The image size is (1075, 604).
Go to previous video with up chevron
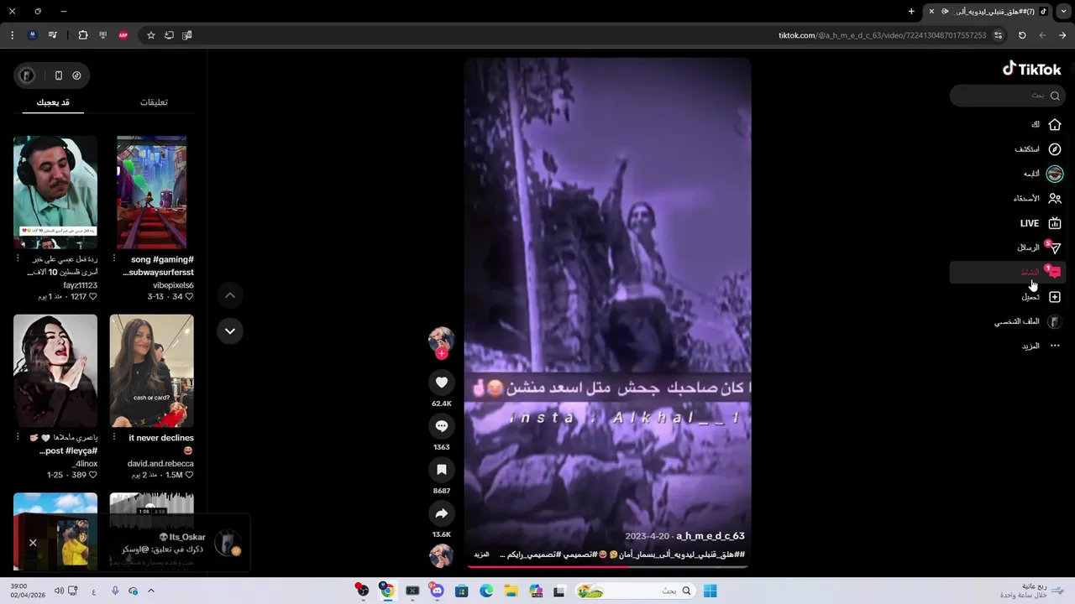pyautogui.click(x=229, y=295)
